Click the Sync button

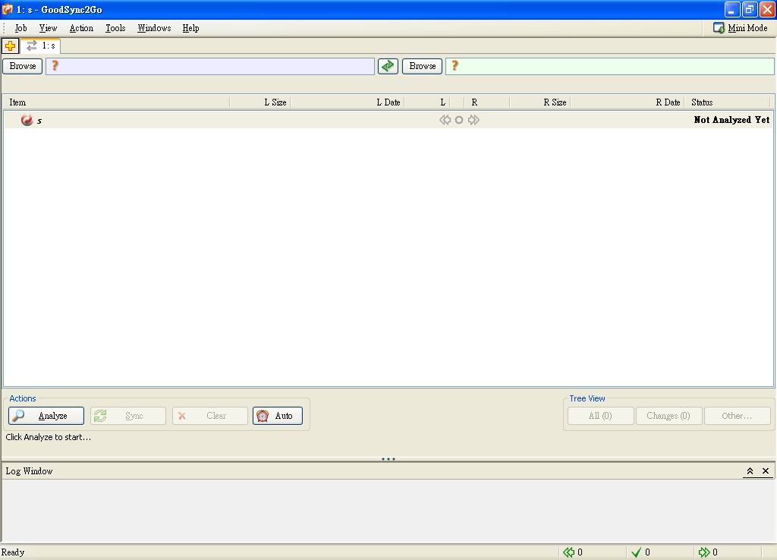(x=127, y=416)
